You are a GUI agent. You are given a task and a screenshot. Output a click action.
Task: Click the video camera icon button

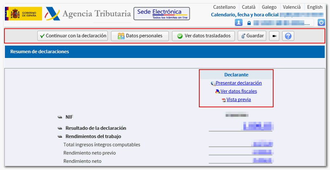tap(274, 36)
